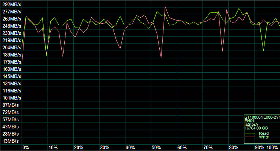Click the 16764,00 GB capacity text
This screenshot has width=280, height=151.
[257, 128]
